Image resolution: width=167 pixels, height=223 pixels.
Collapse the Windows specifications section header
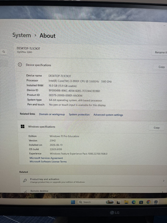(92, 127)
